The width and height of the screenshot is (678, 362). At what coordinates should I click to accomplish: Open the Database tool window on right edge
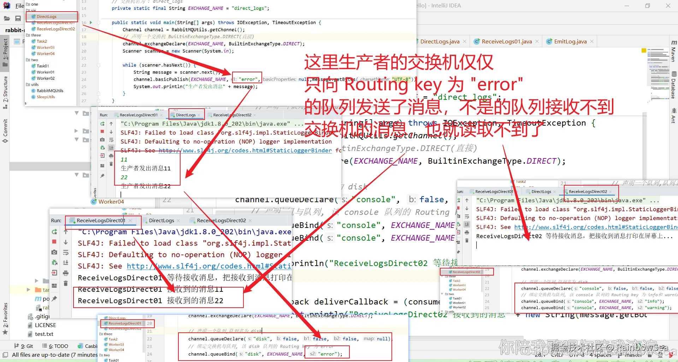(674, 85)
